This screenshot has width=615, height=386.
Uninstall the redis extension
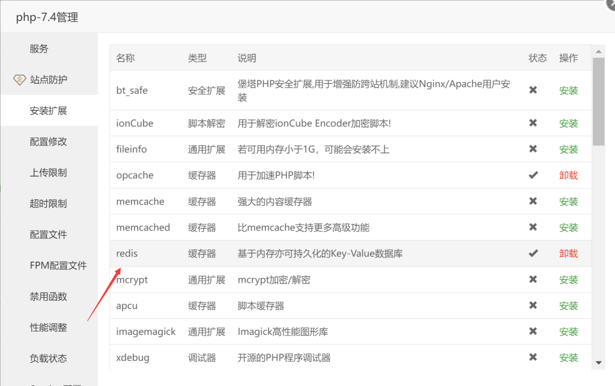click(568, 253)
